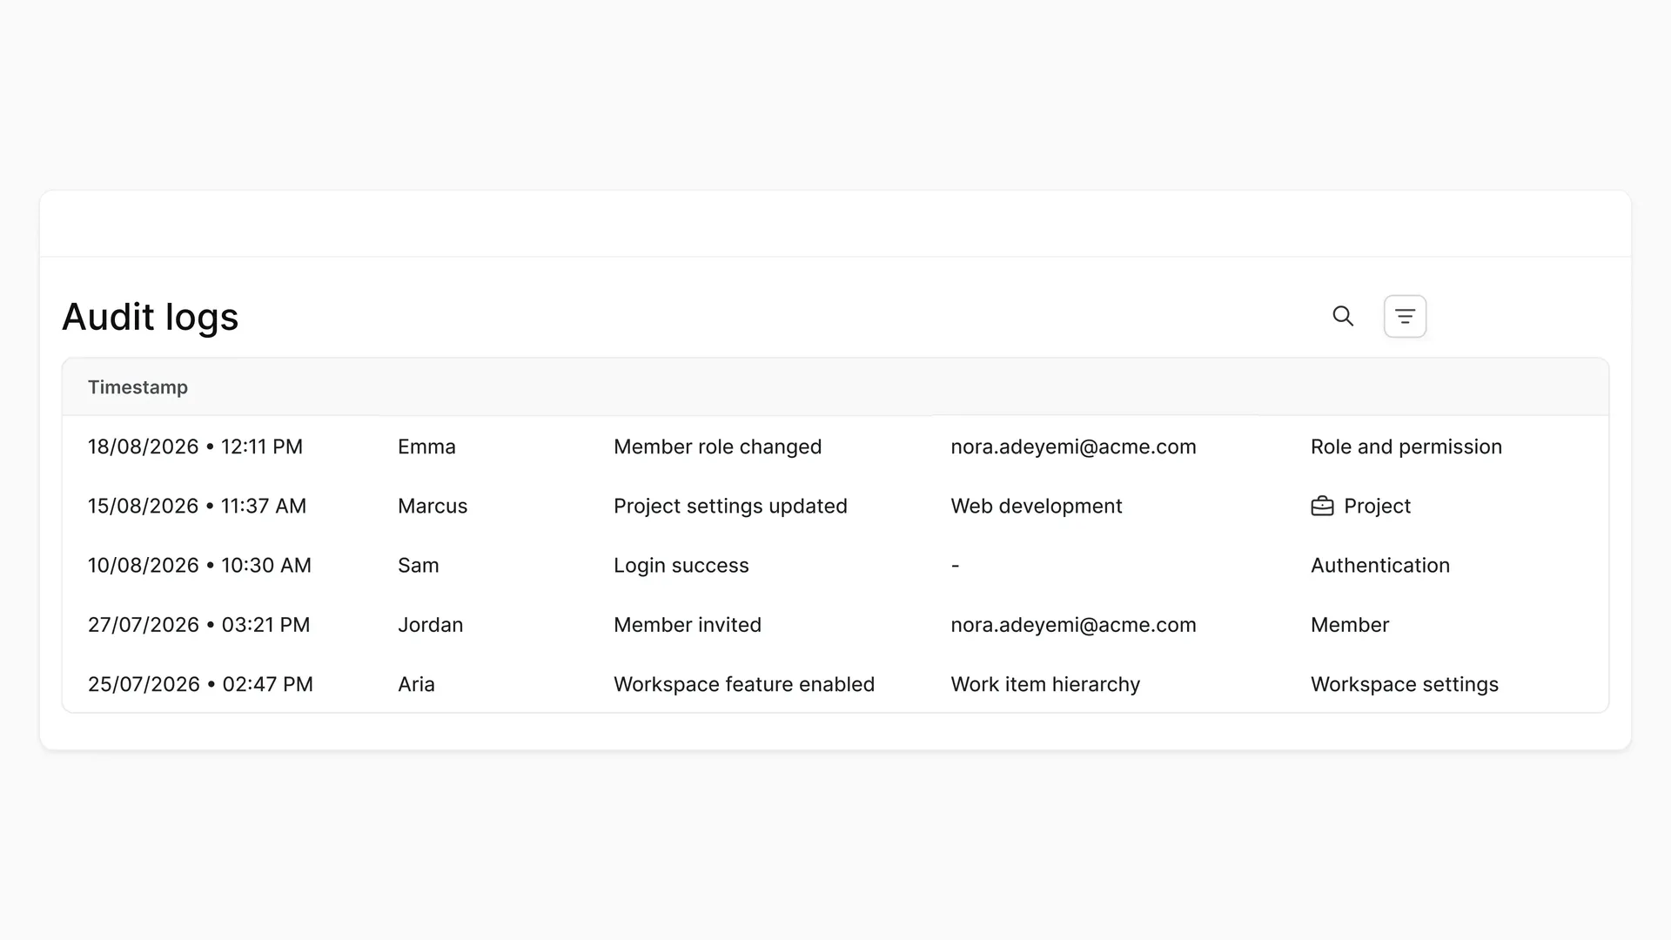This screenshot has width=1671, height=940.
Task: Open the audit logs filter button
Action: point(1405,316)
